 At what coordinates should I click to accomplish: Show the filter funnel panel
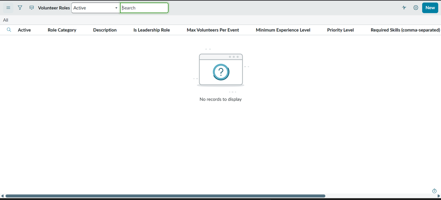click(20, 8)
